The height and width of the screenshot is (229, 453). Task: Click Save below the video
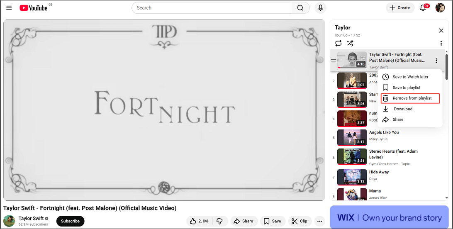(273, 221)
